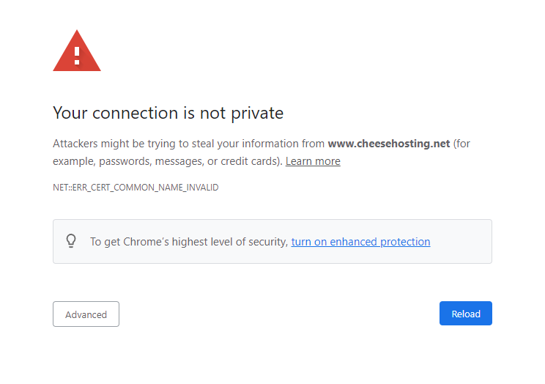
Task: Select the word 'private' in the heading
Action: click(257, 114)
